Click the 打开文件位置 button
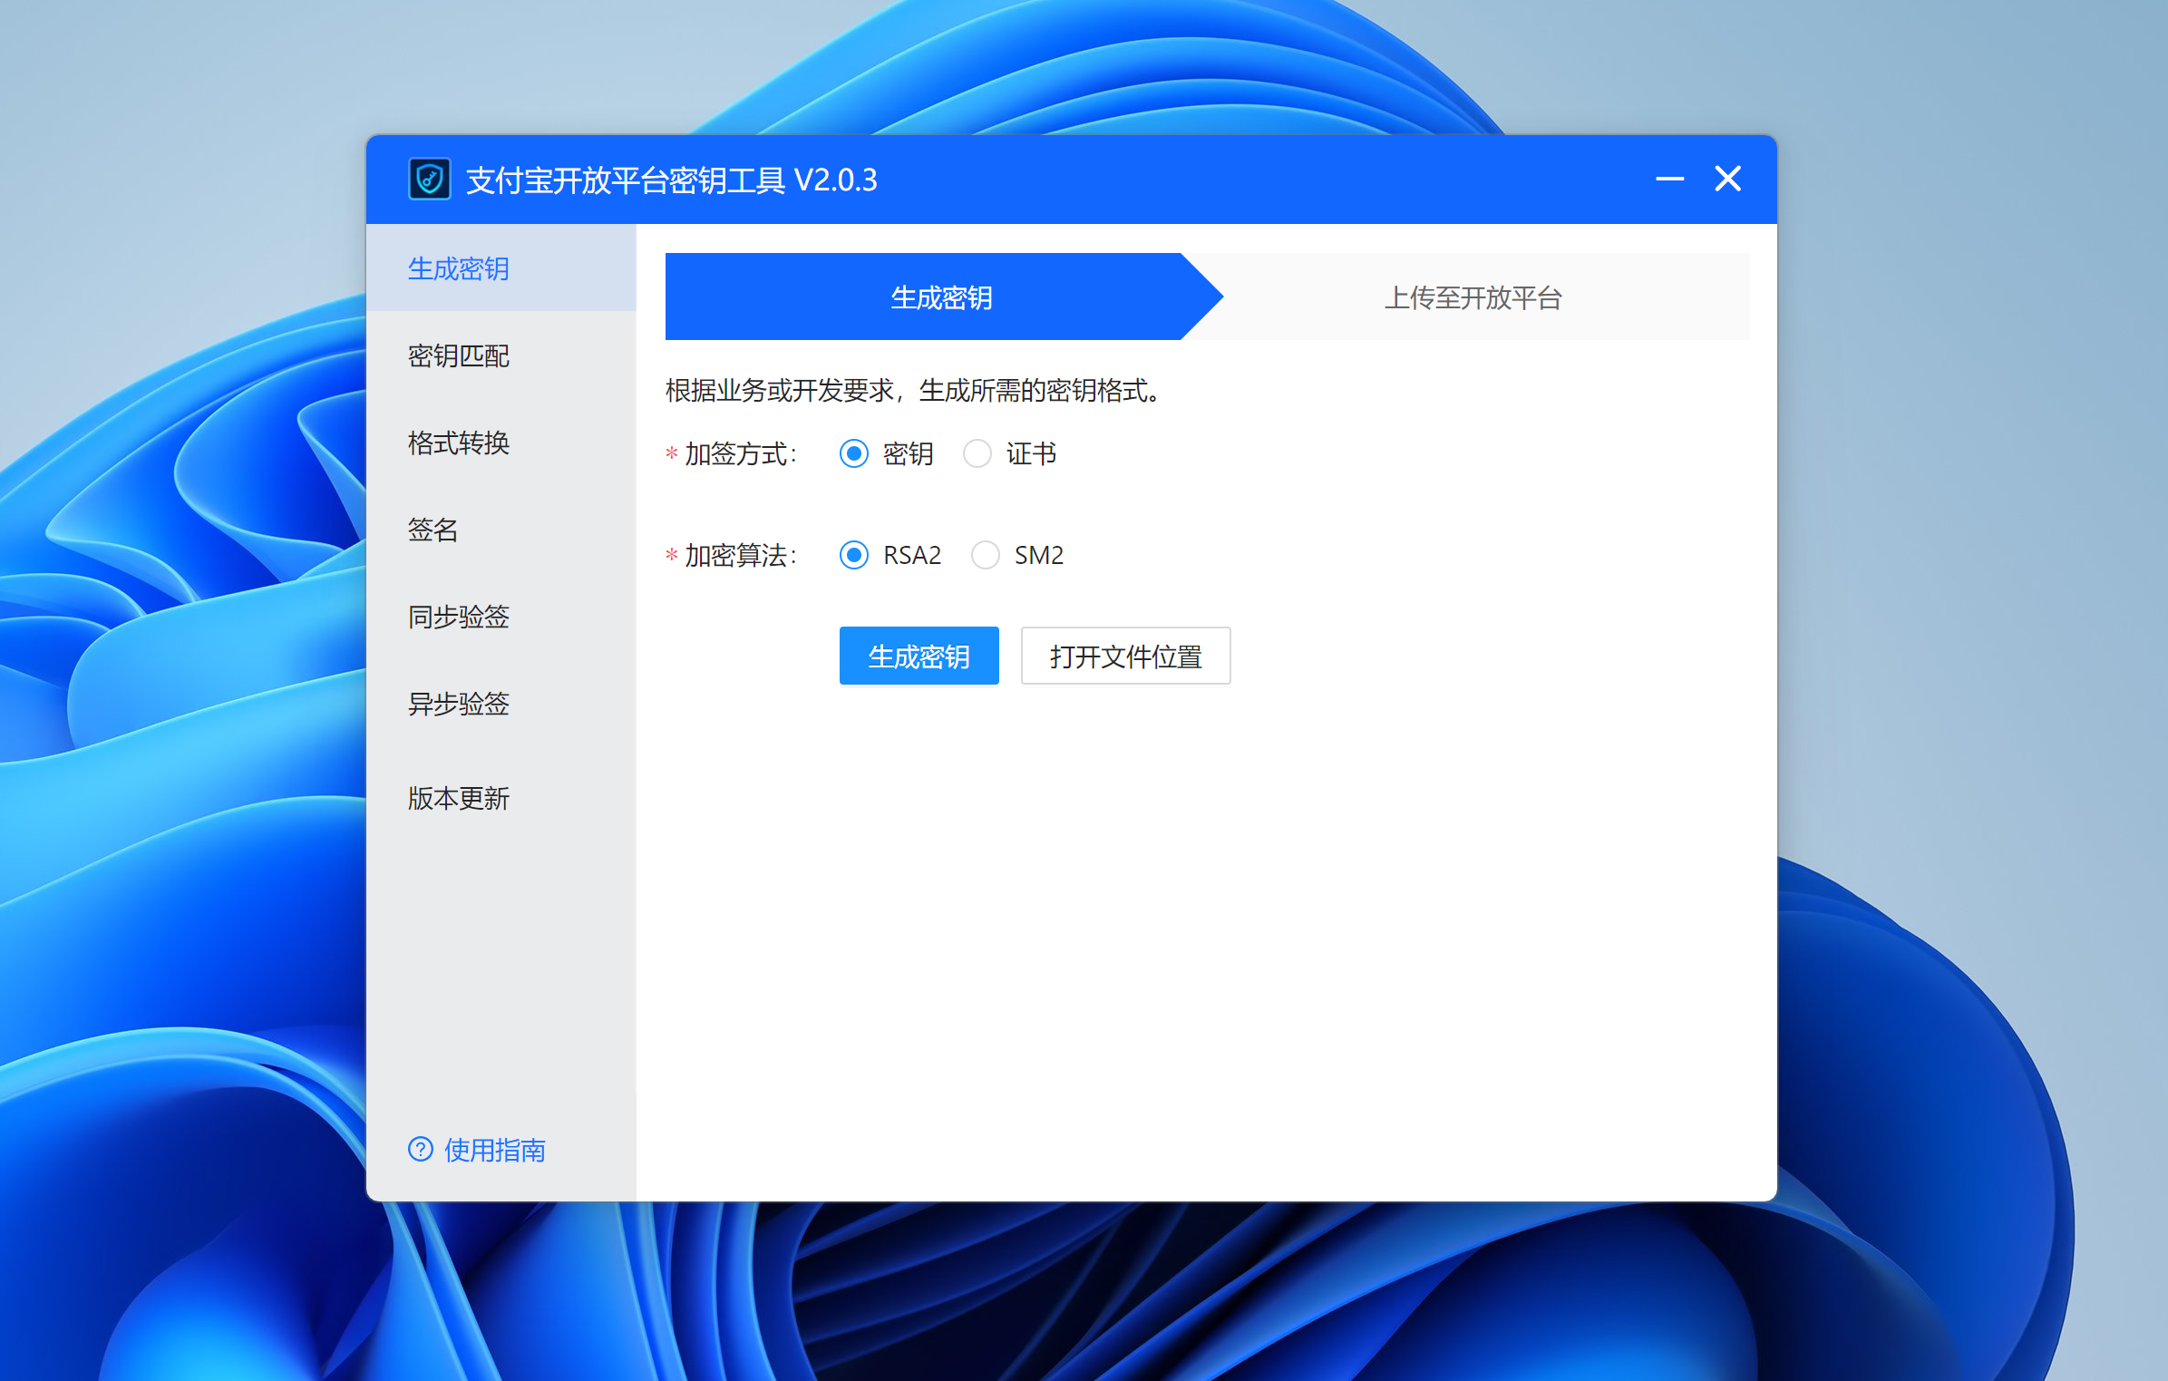 pyautogui.click(x=1126, y=656)
